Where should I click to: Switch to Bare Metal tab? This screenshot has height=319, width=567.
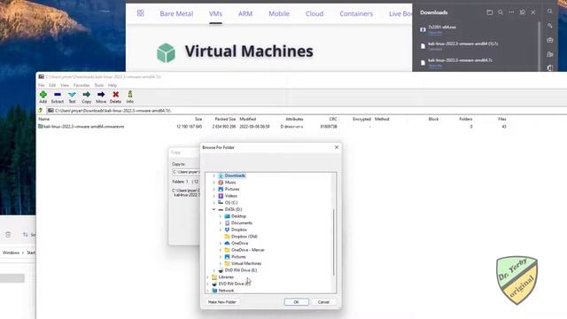click(176, 14)
